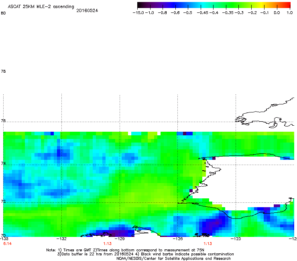Image resolution: width=297 pixels, height=261 pixels.
Task: Click the red '6:14' time label
Action: [8, 244]
